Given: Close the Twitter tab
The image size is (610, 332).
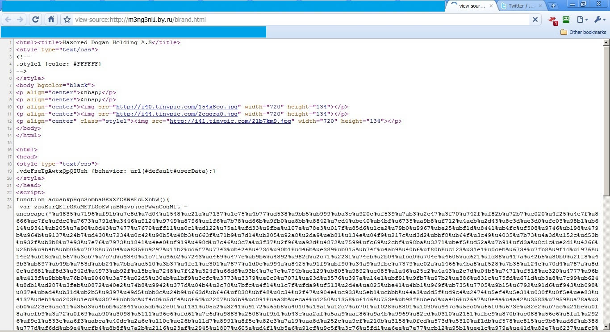Looking at the screenshot, I should click(541, 6).
